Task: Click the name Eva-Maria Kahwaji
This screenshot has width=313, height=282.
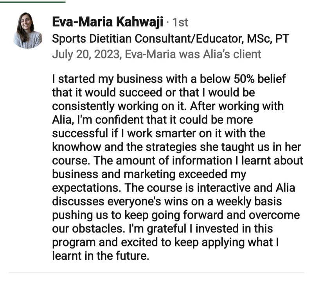Action: [108, 22]
